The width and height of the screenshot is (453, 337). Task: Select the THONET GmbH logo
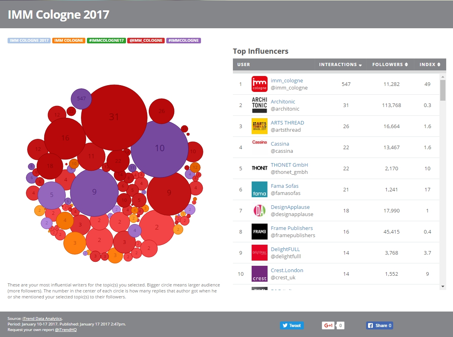point(259,168)
